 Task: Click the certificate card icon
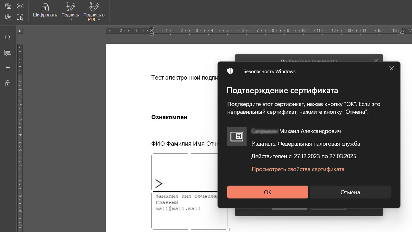(x=237, y=136)
